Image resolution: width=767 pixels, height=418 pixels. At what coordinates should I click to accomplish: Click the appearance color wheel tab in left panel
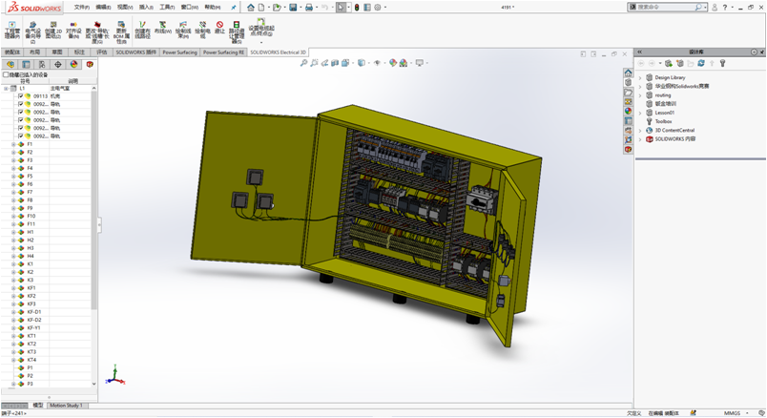coord(74,65)
